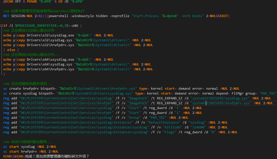This screenshot has height=159, width=277.
Task: Click 'Drivers\x32\sysdiag.sys' path
Action: click(49, 40)
